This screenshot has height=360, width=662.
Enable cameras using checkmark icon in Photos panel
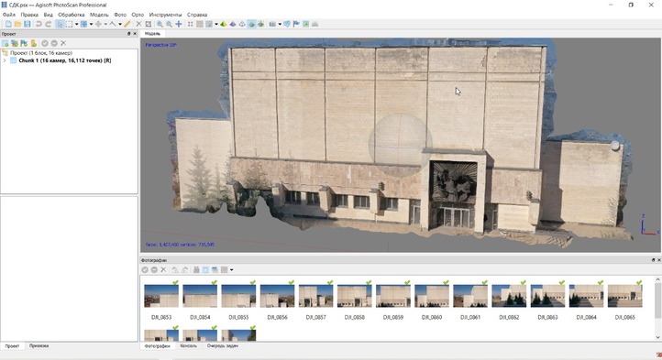pyautogui.click(x=145, y=269)
